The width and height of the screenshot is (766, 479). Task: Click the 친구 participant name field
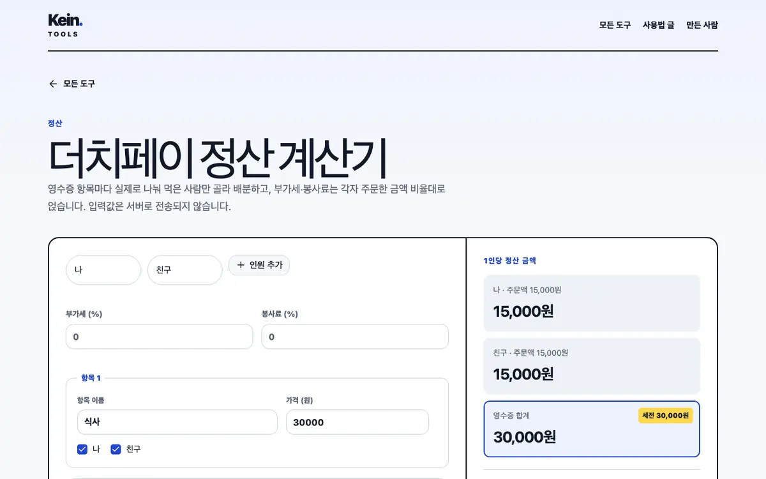[185, 270]
